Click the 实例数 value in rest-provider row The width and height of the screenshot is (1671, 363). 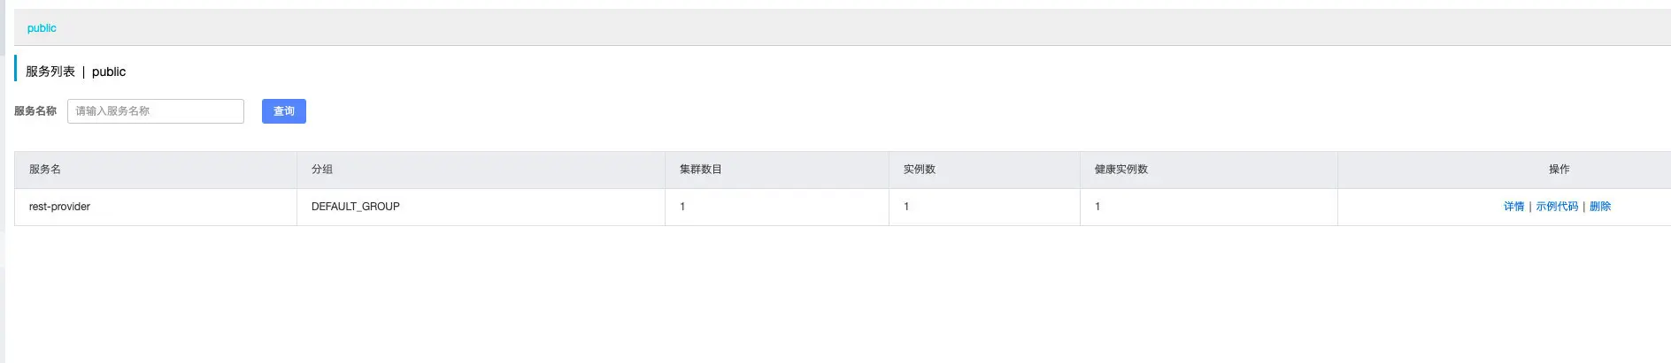(x=906, y=207)
